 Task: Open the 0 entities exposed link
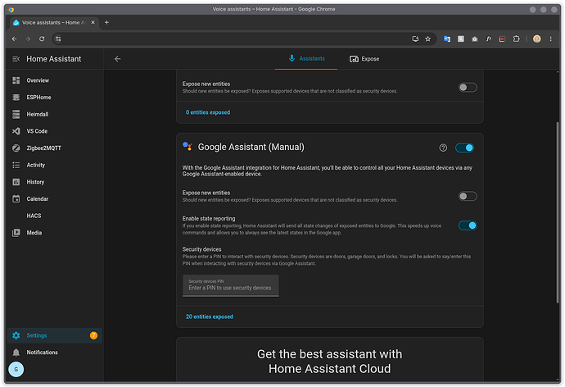(208, 112)
